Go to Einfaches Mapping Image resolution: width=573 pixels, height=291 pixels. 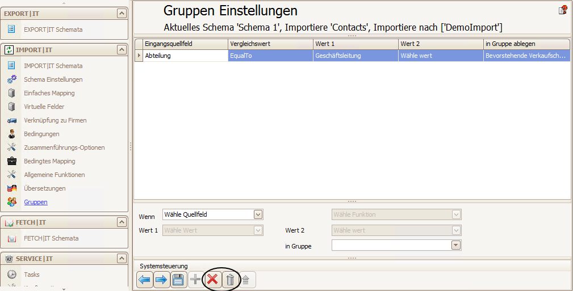pos(49,92)
